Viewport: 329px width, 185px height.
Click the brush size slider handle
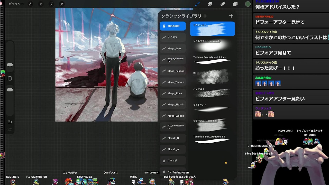[x=10, y=65]
